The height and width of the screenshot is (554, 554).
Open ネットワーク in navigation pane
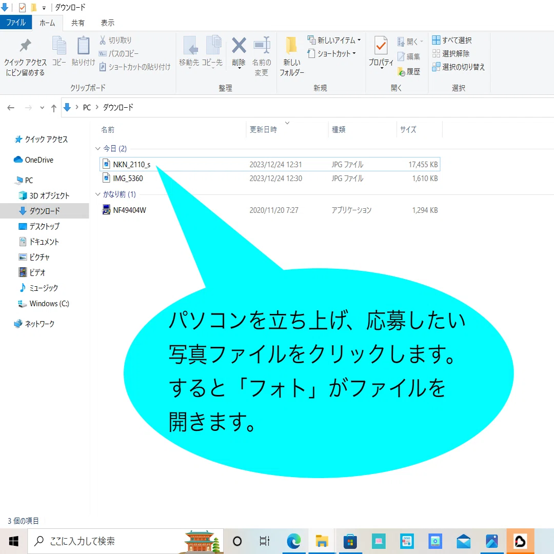(x=34, y=324)
